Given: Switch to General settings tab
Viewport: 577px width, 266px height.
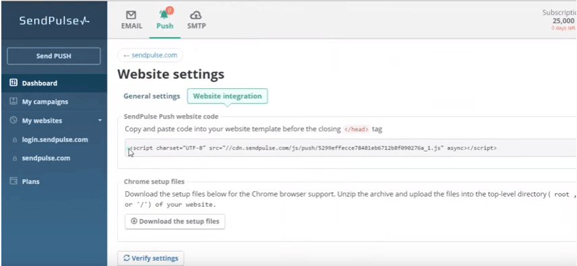Looking at the screenshot, I should [151, 96].
